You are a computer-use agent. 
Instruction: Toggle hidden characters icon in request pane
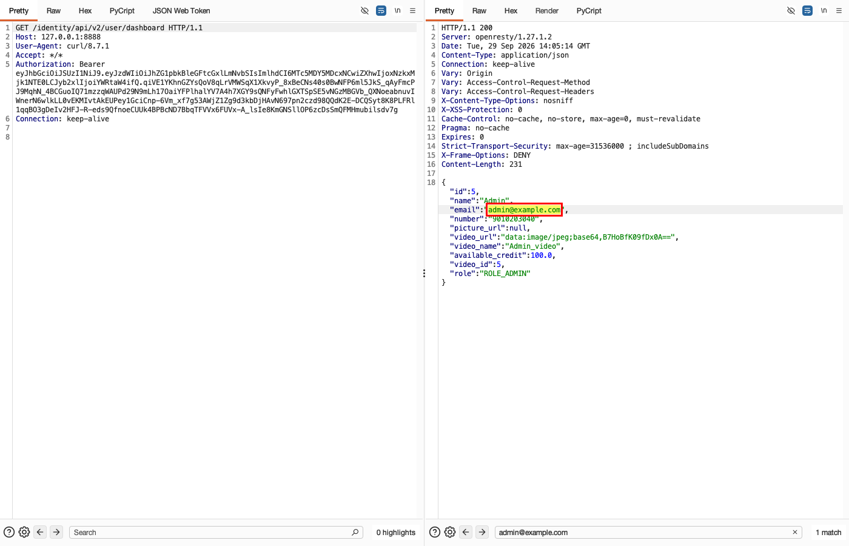[364, 11]
